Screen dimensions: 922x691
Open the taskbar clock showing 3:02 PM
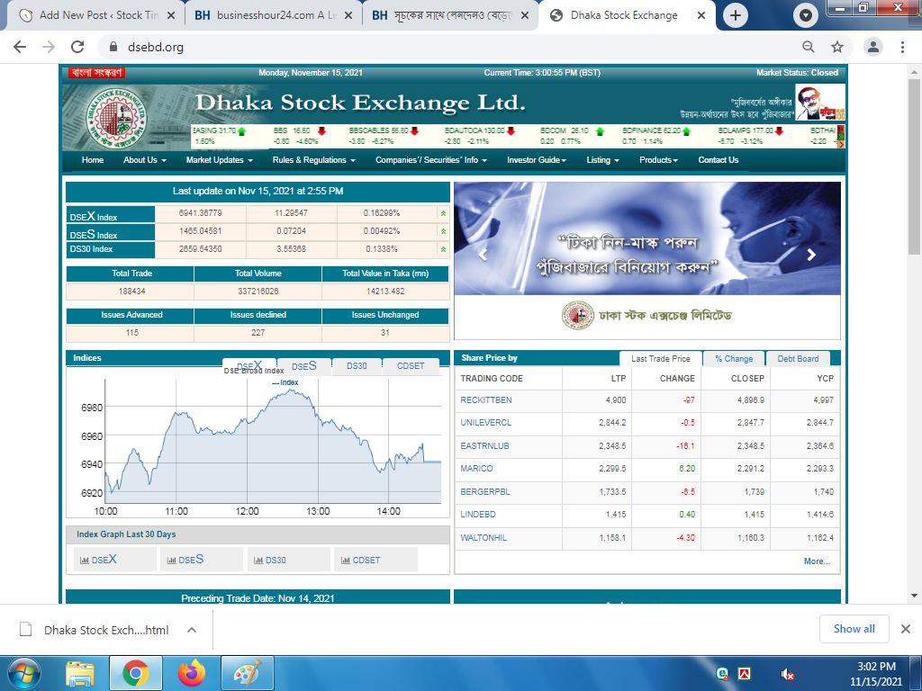tap(876, 673)
